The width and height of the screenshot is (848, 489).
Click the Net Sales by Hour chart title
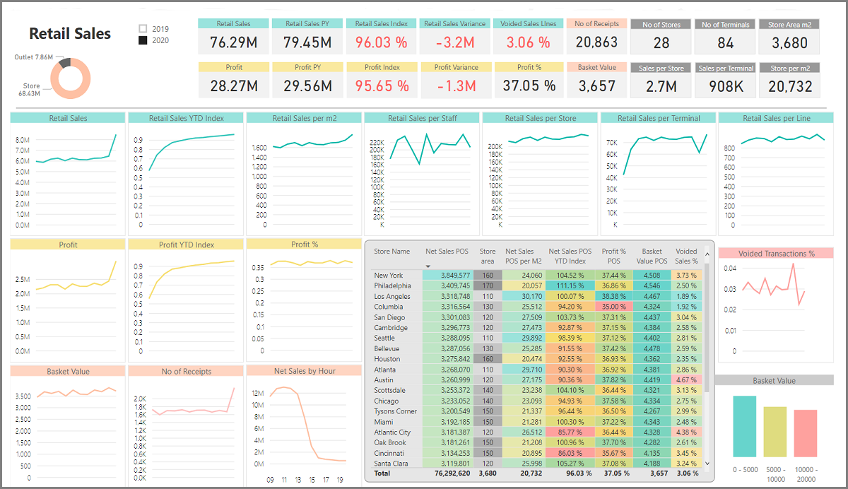click(x=305, y=371)
